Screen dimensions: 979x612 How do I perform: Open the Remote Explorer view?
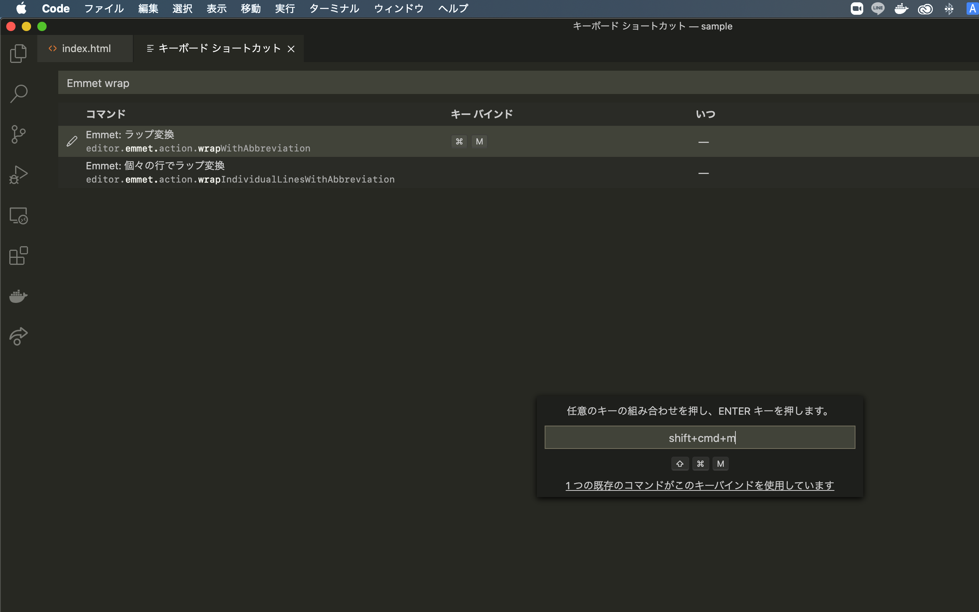tap(18, 216)
